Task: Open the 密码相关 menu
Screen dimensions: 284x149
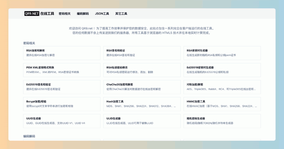Action: [65, 13]
